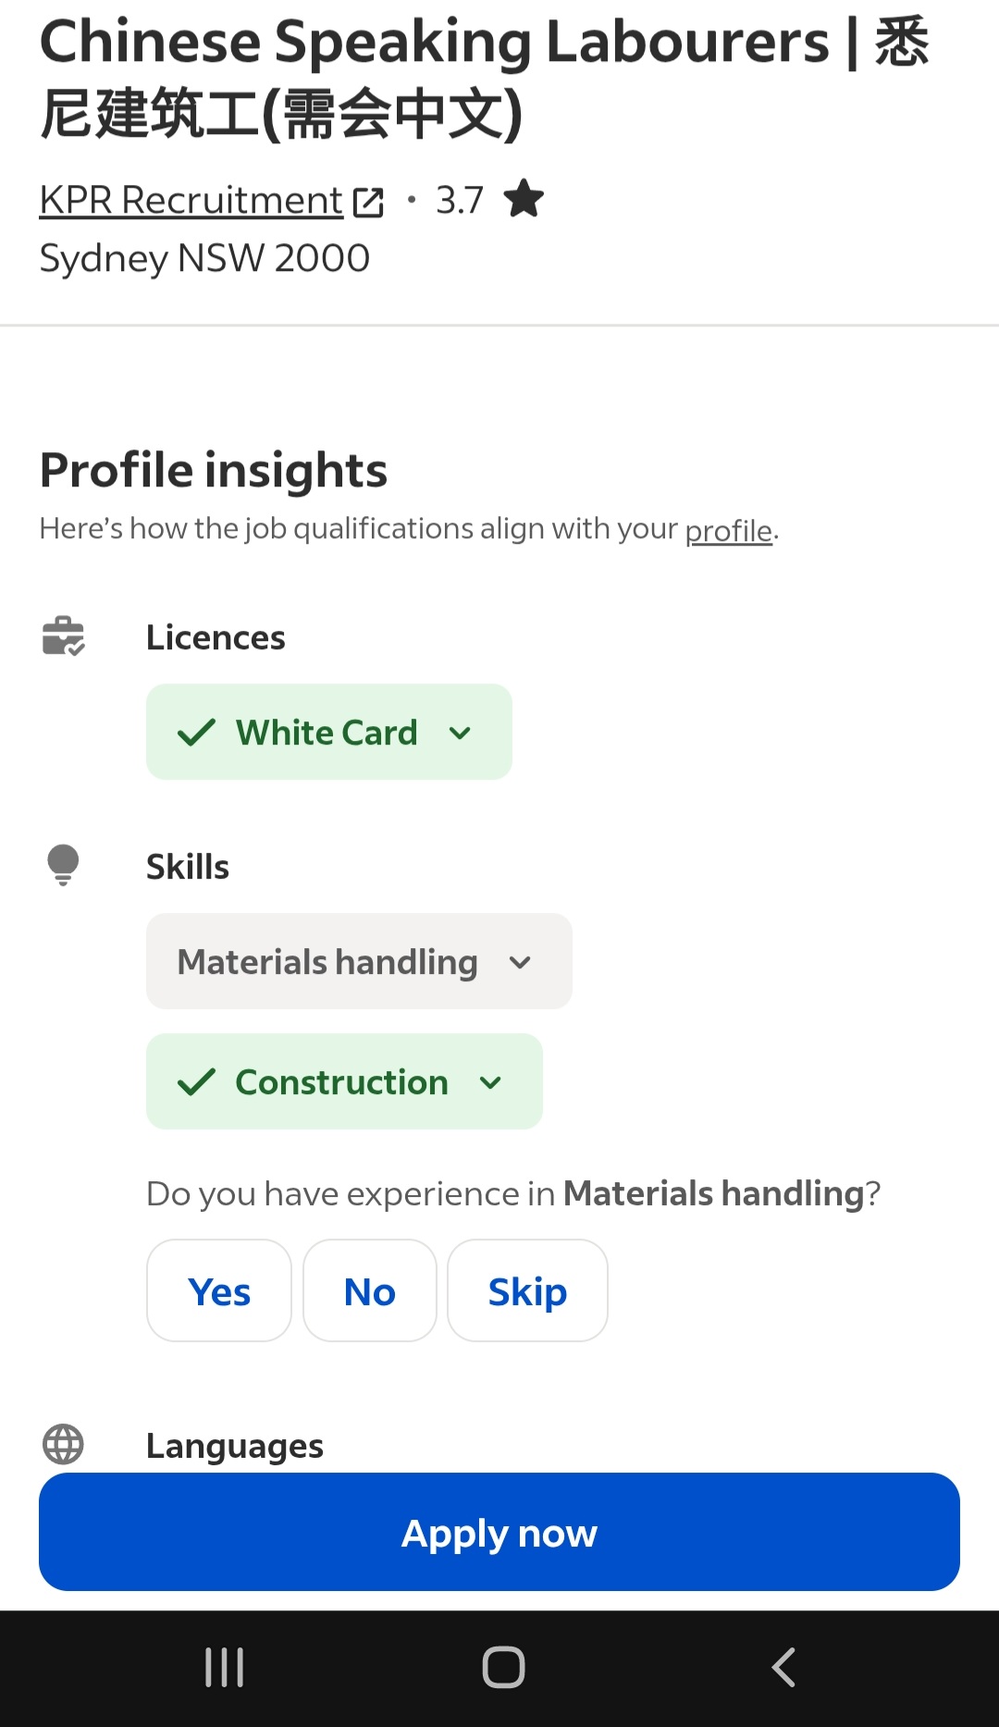999x1727 pixels.
Task: Tap the star rating icon
Action: click(524, 199)
